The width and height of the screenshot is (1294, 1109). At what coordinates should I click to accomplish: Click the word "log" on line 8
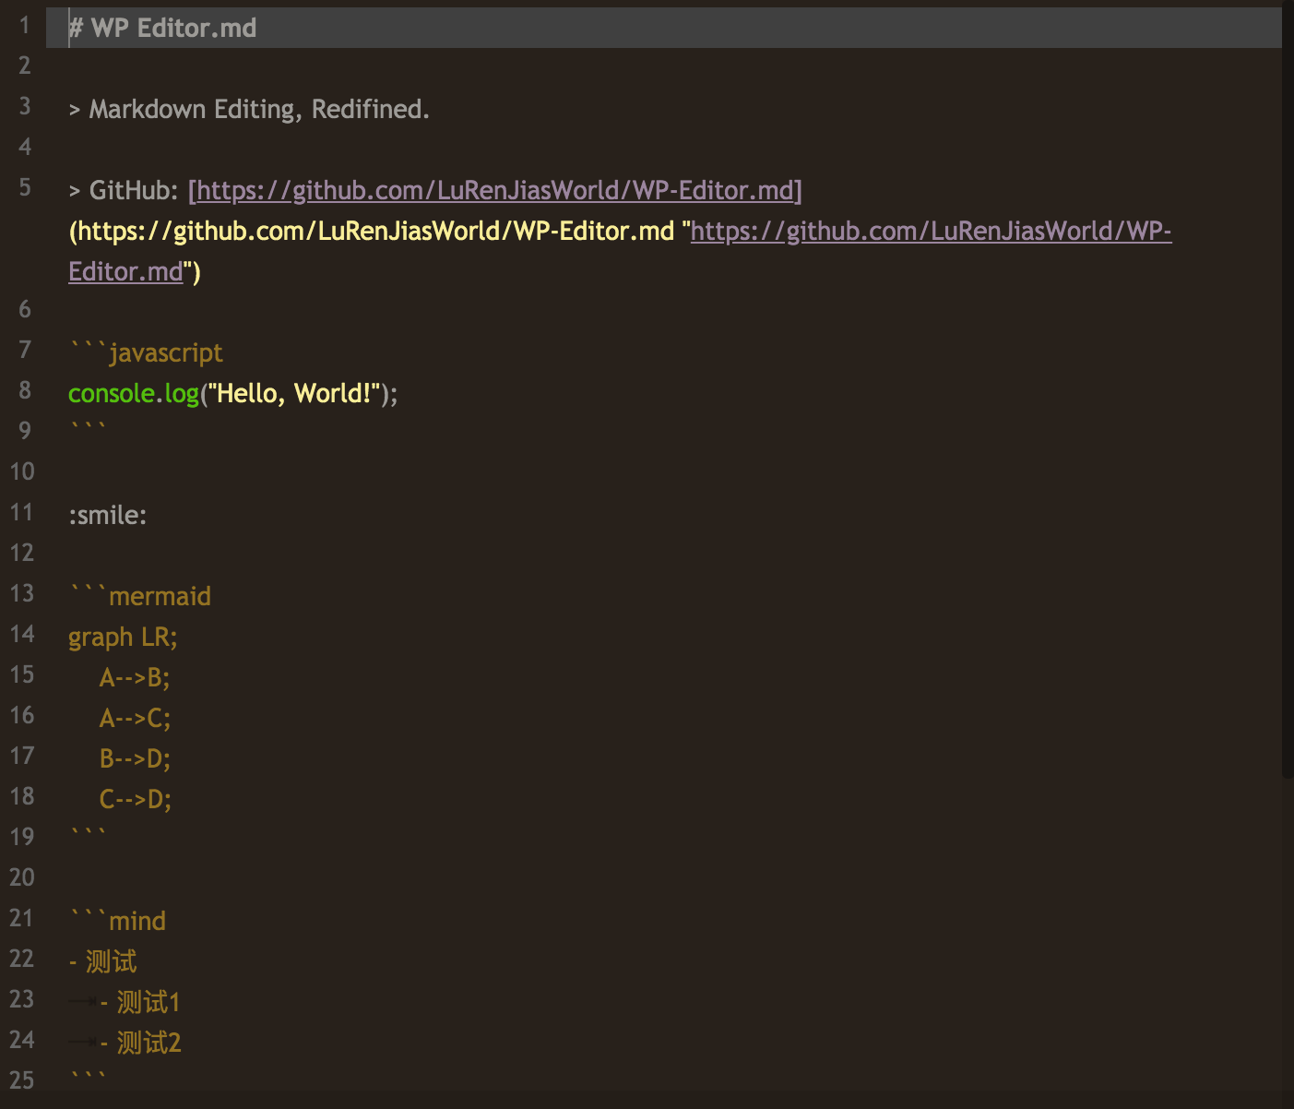[x=182, y=394]
